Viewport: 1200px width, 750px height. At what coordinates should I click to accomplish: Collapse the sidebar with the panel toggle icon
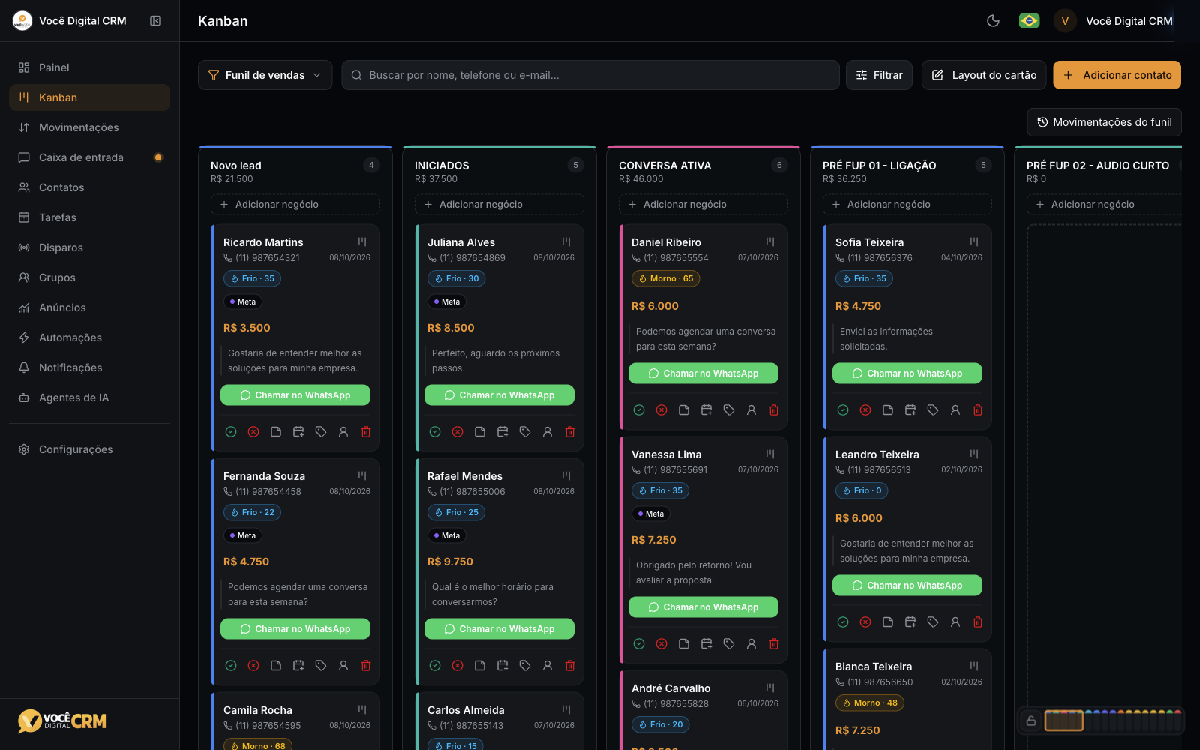coord(155,21)
